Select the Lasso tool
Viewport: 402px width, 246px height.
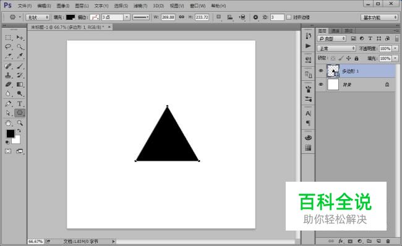[x=8, y=47]
